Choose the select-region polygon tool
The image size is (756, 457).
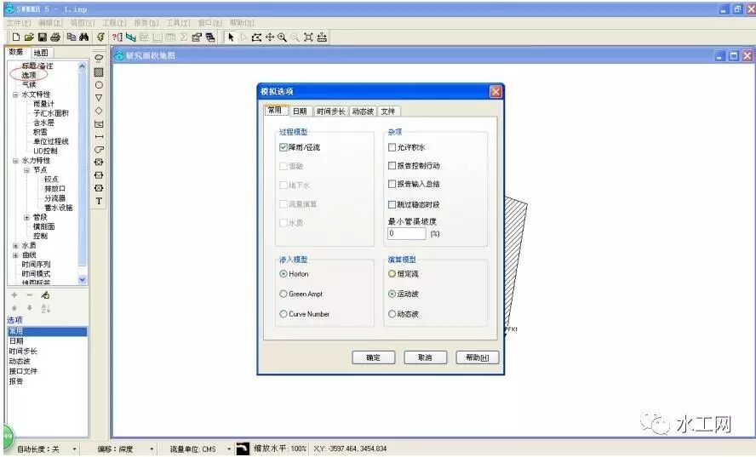(256, 37)
